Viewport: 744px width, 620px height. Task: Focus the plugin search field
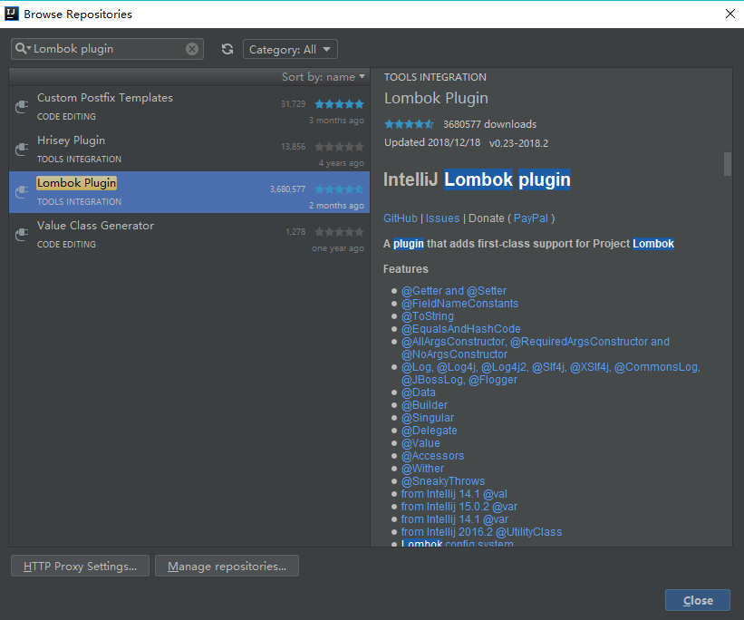pos(108,49)
